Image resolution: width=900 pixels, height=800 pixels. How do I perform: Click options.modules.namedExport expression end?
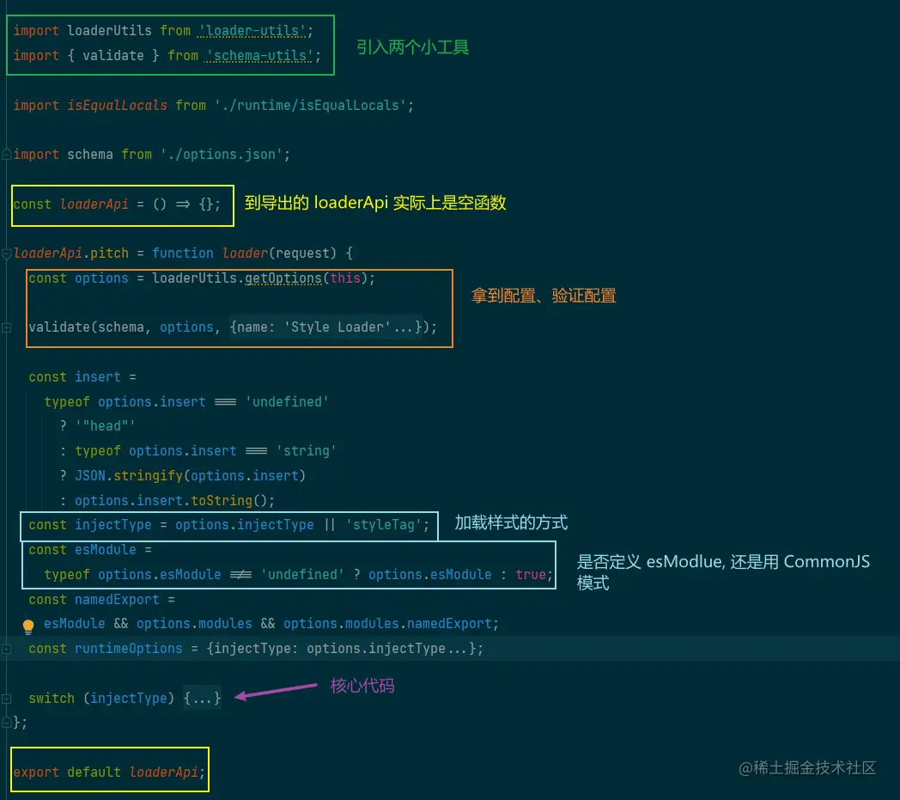449,624
